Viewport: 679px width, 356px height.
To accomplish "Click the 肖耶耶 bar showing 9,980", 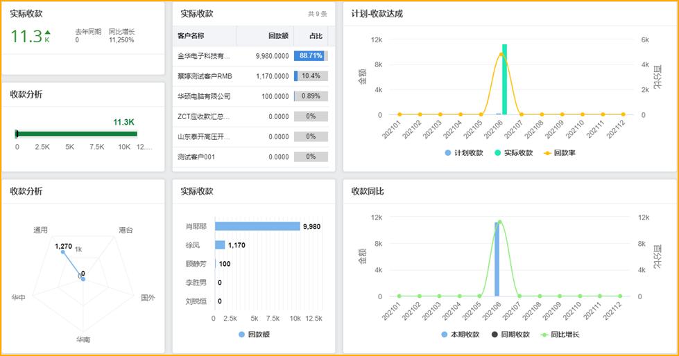I will coord(257,226).
